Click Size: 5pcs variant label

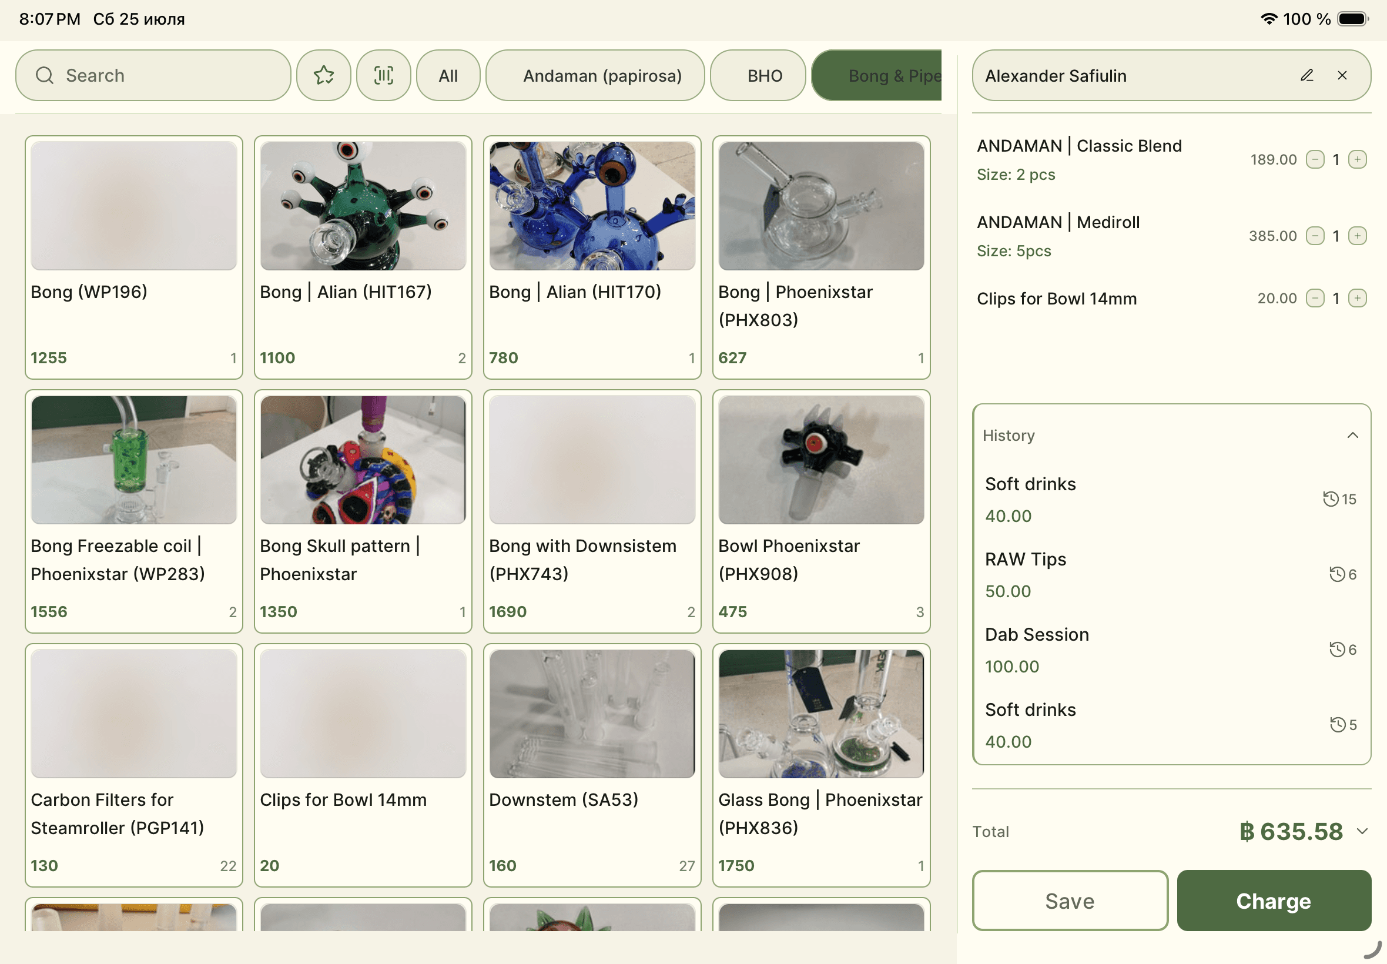tap(1014, 250)
